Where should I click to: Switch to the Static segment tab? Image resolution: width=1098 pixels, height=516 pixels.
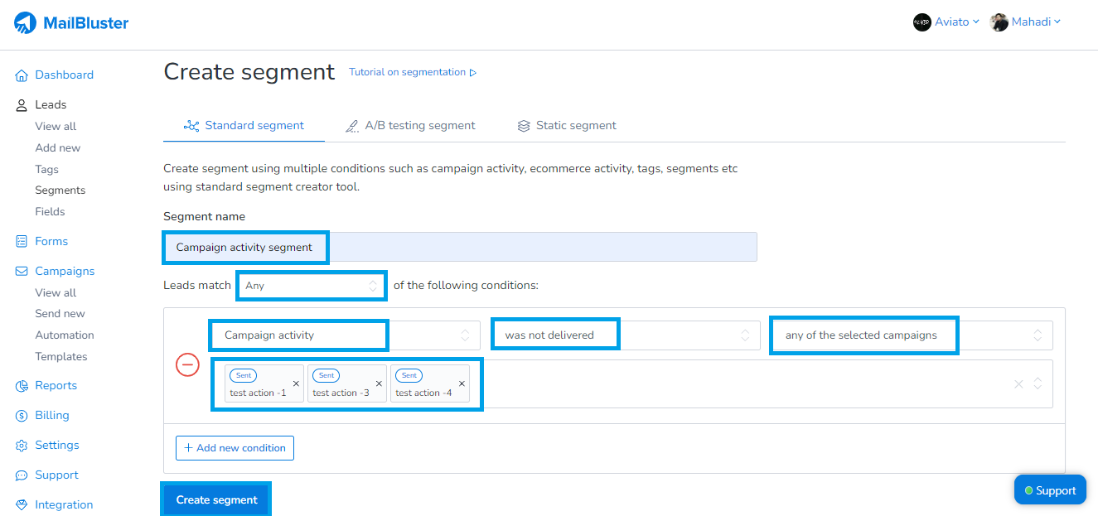click(x=567, y=126)
